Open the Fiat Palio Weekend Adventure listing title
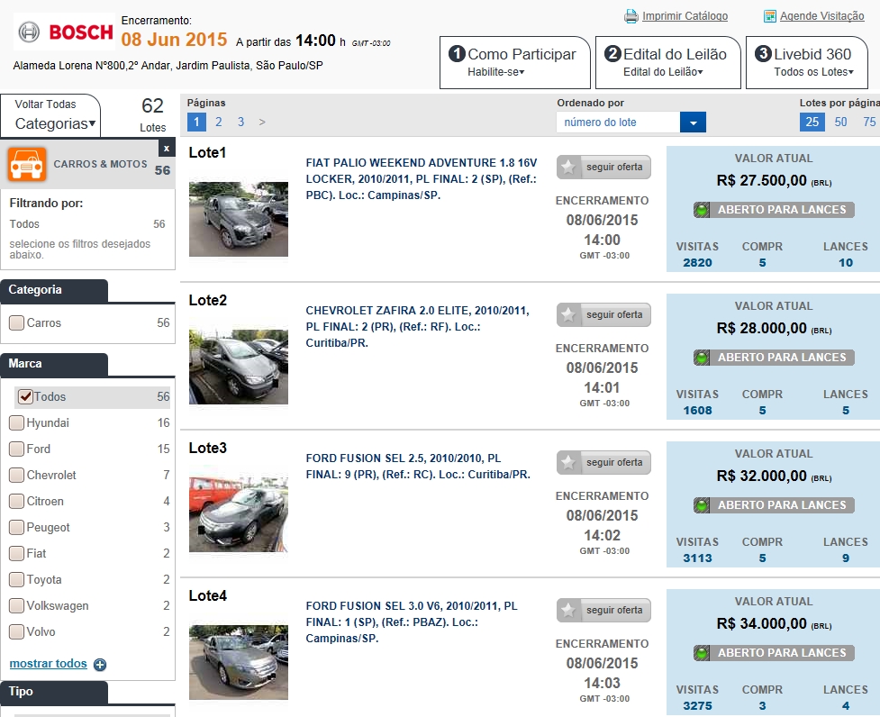The image size is (880, 717). [422, 179]
